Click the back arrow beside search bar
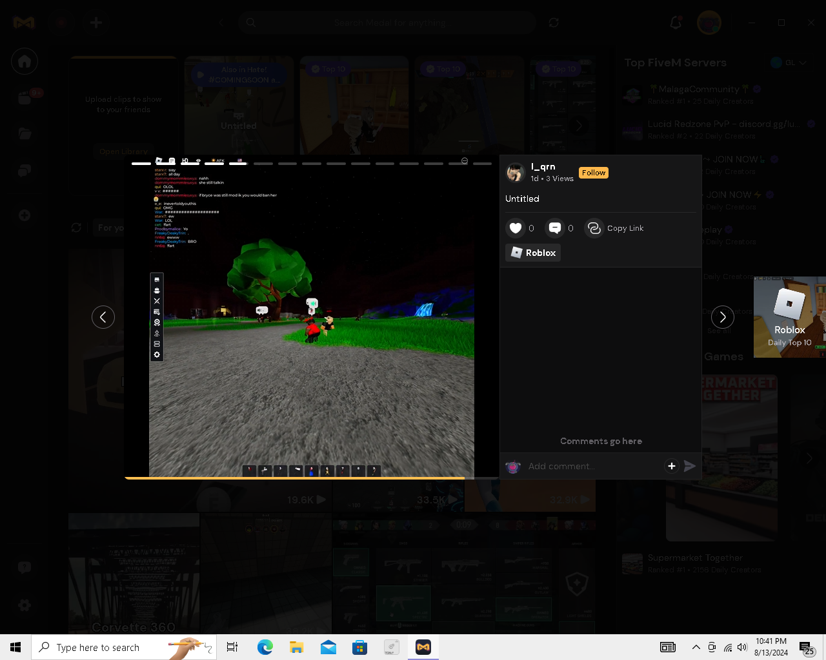The width and height of the screenshot is (826, 660). pos(221,23)
